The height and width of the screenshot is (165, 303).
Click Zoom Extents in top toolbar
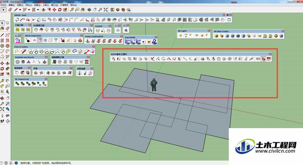click(105, 10)
